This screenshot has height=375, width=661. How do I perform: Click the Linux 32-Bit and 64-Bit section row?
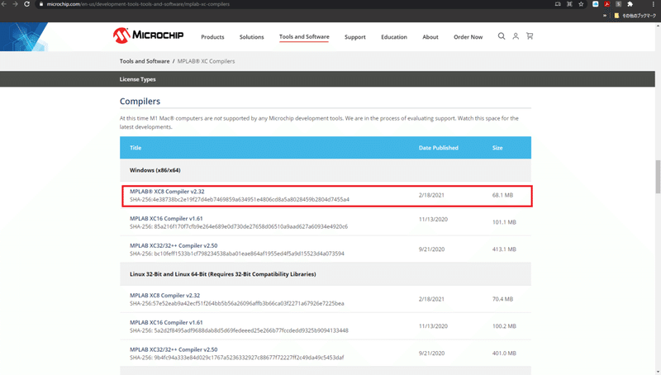pos(326,274)
